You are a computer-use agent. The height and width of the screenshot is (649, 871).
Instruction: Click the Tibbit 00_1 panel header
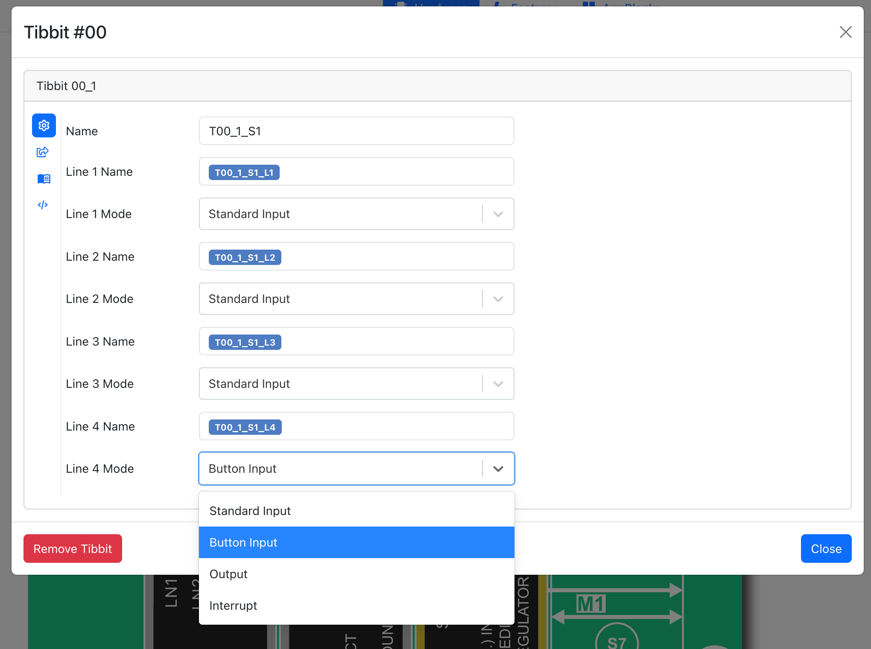click(437, 86)
